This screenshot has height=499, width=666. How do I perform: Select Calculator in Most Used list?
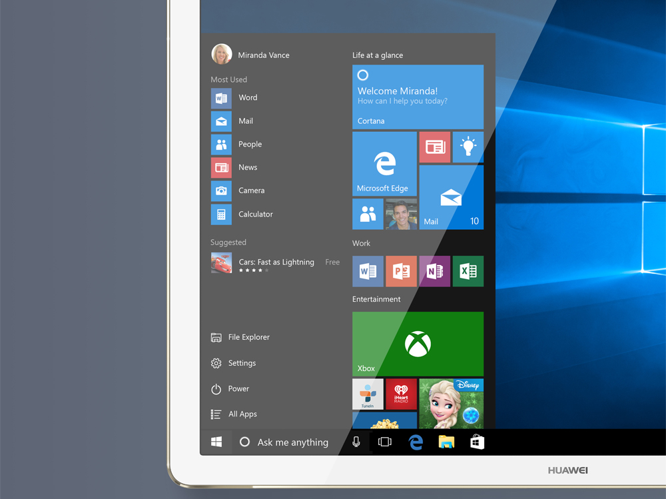click(x=255, y=215)
